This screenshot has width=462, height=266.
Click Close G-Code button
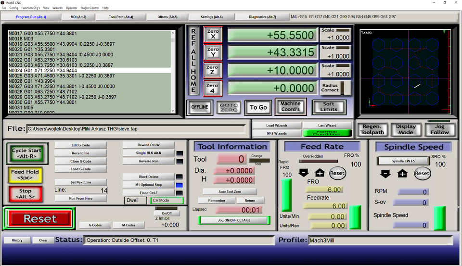[x=80, y=162]
